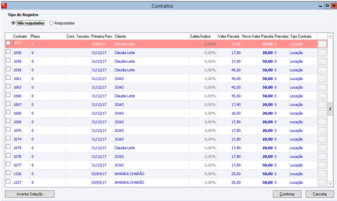Sort by the Novo Valor Parcela header

[258, 36]
